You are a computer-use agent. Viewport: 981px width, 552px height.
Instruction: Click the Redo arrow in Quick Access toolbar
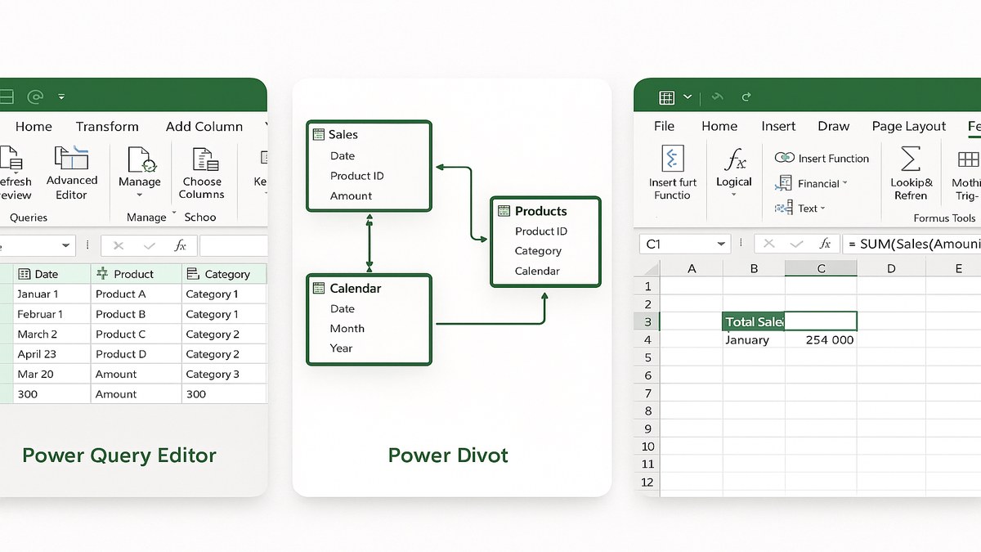point(746,96)
